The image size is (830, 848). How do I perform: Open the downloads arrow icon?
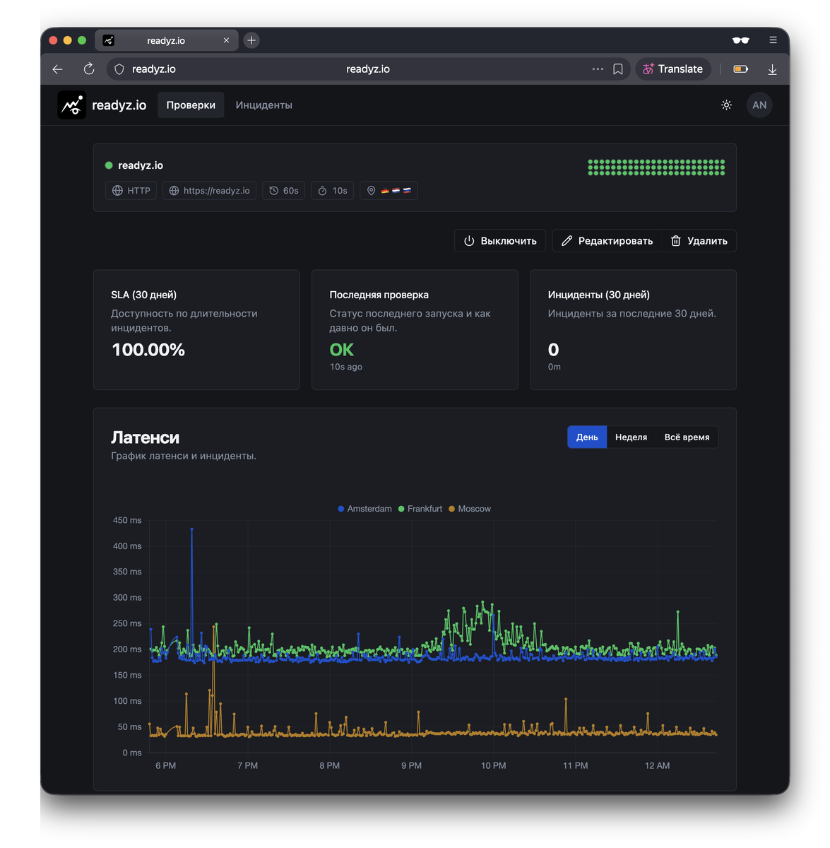click(773, 69)
